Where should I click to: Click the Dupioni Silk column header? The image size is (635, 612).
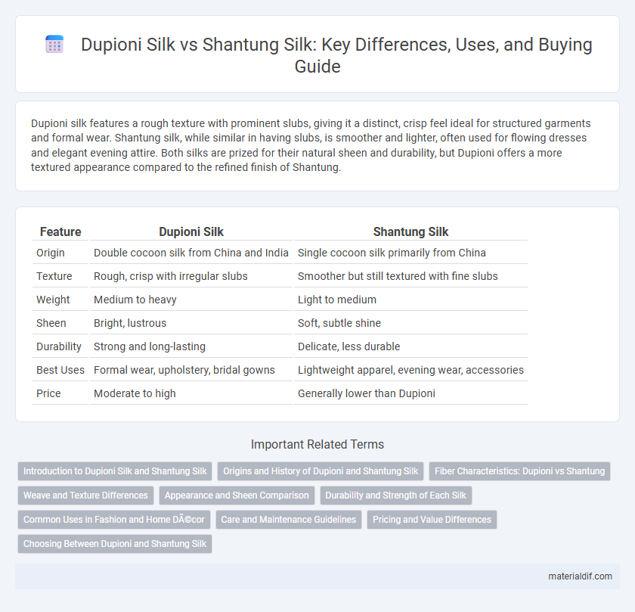pyautogui.click(x=191, y=231)
